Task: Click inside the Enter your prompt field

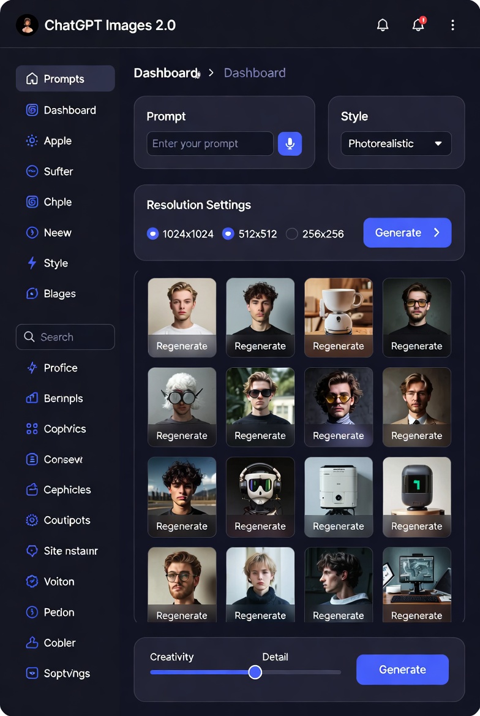Action: click(x=210, y=144)
